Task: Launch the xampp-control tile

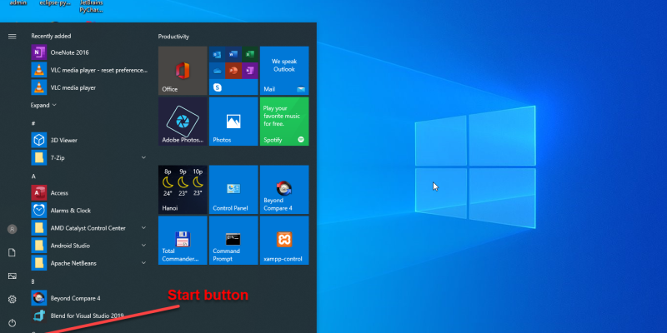Action: [284, 240]
